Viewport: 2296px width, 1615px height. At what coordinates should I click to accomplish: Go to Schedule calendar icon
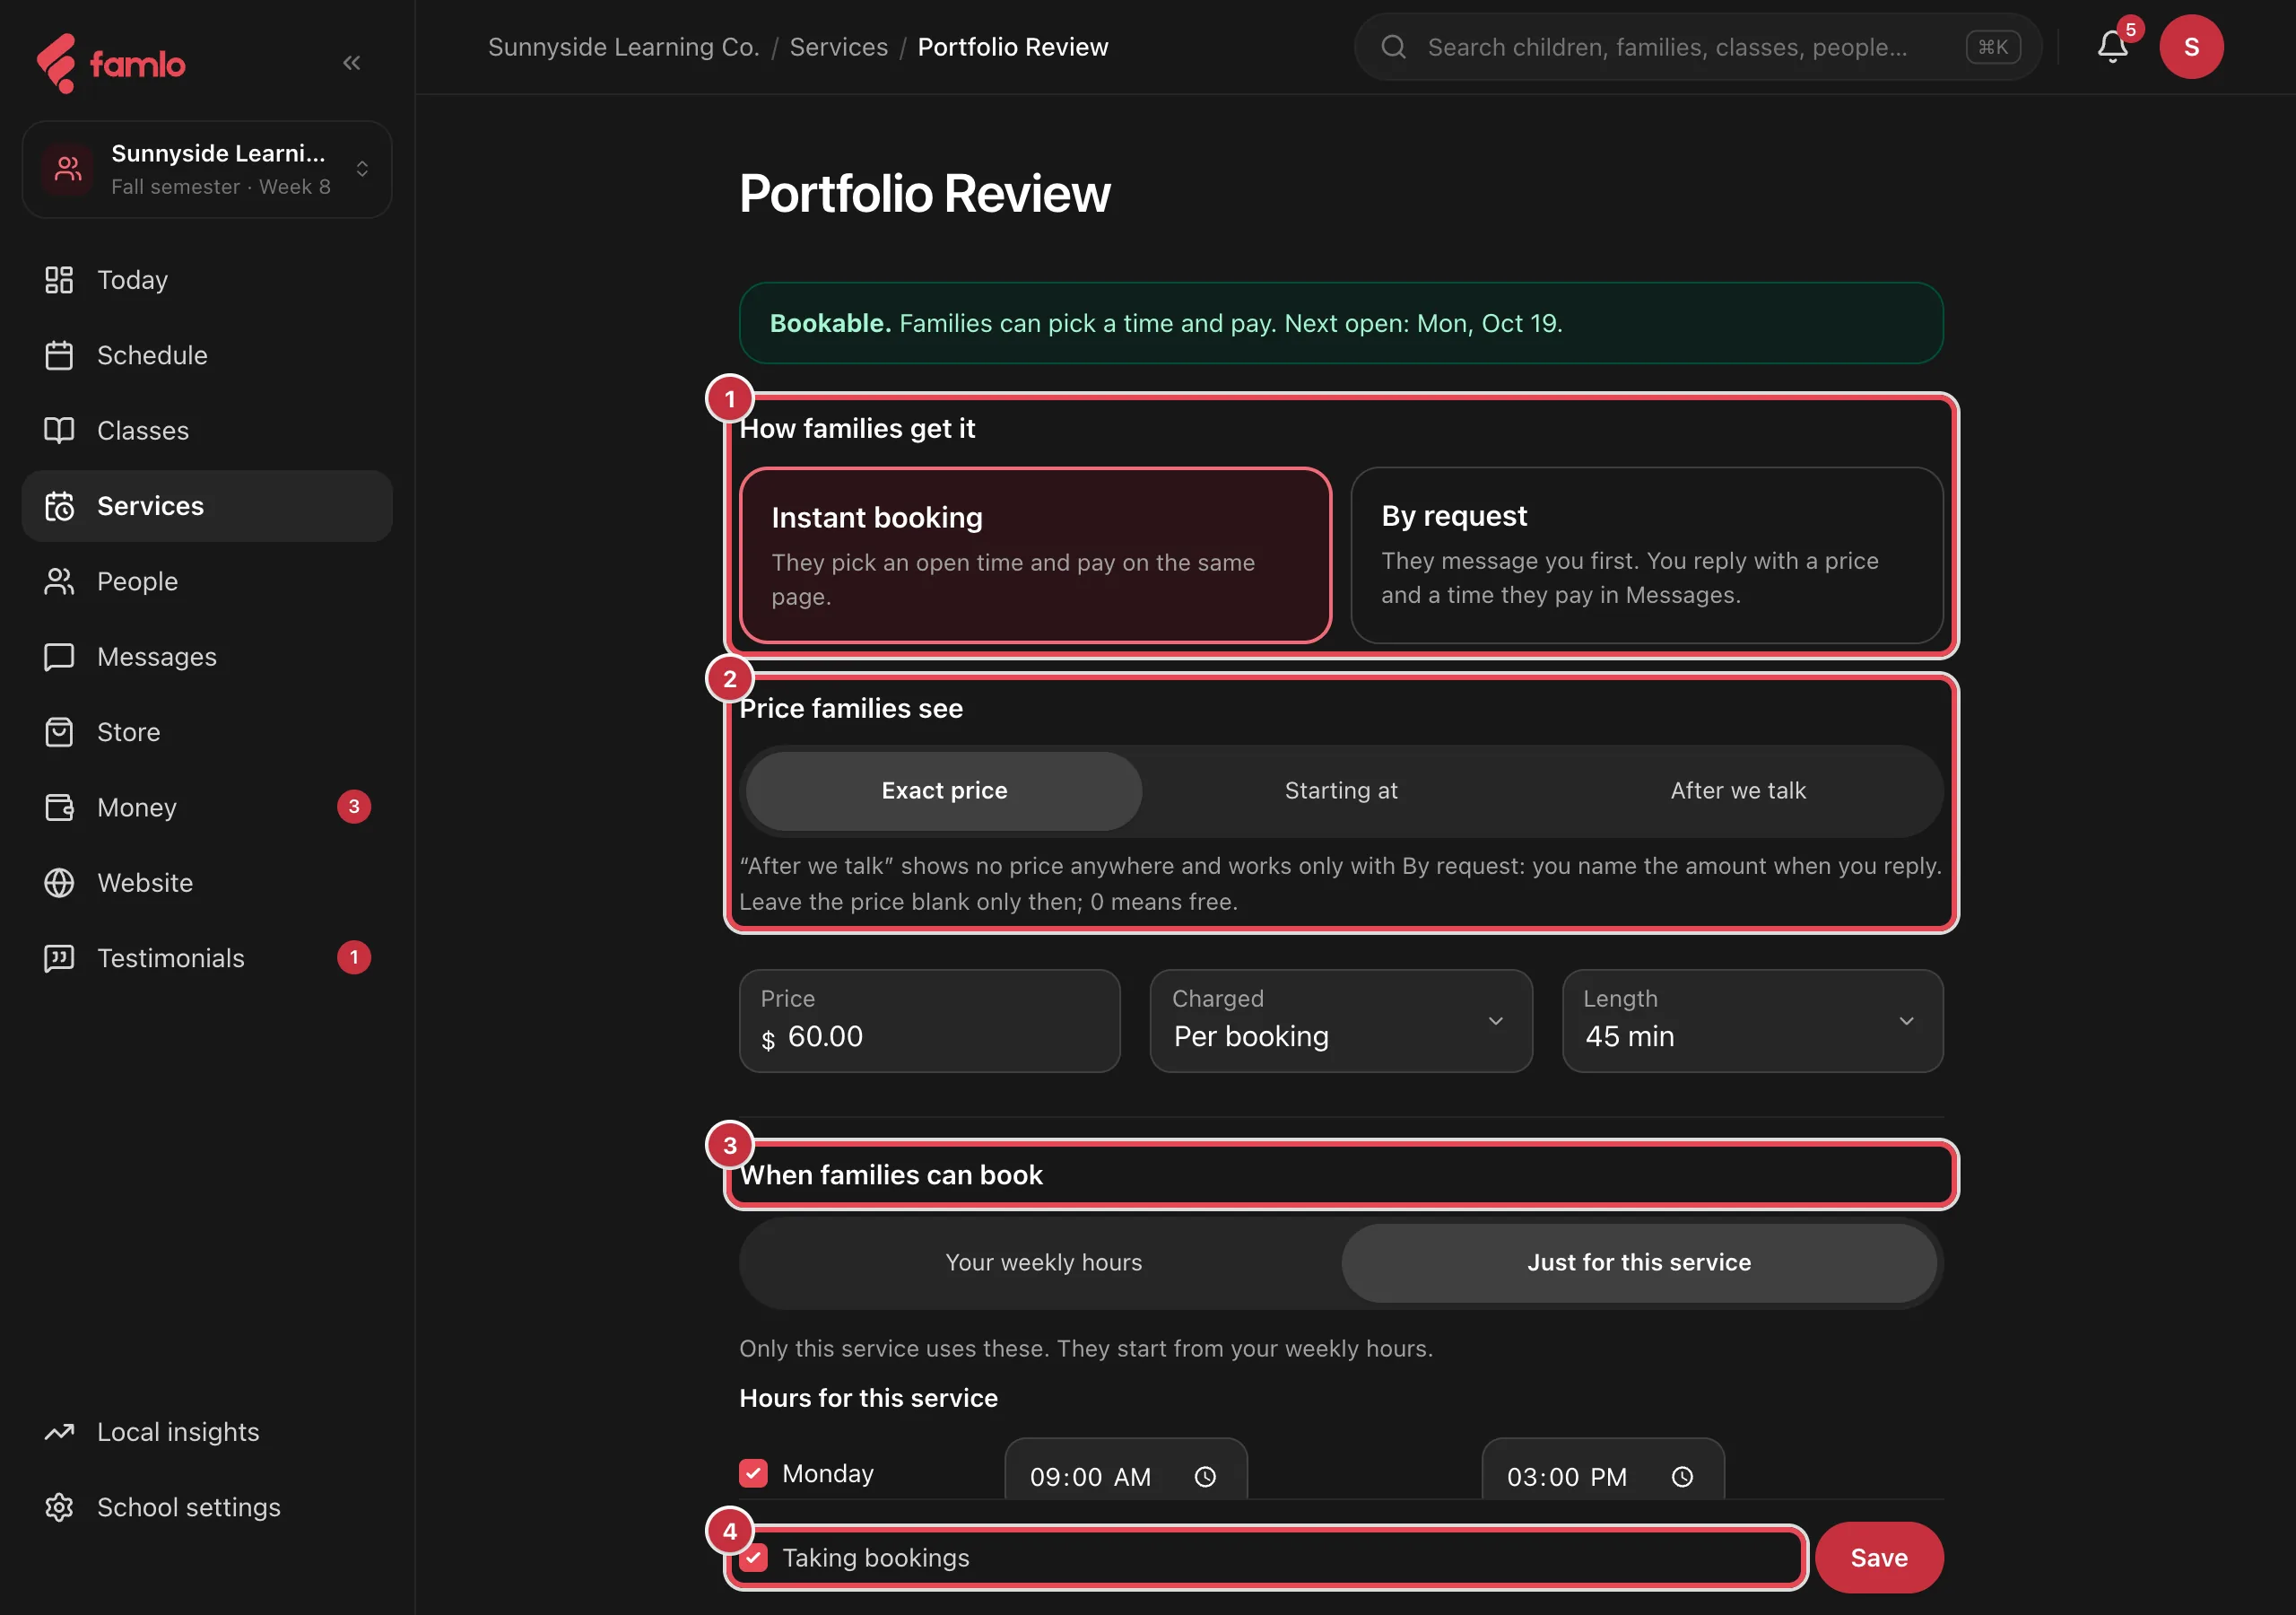[59, 355]
